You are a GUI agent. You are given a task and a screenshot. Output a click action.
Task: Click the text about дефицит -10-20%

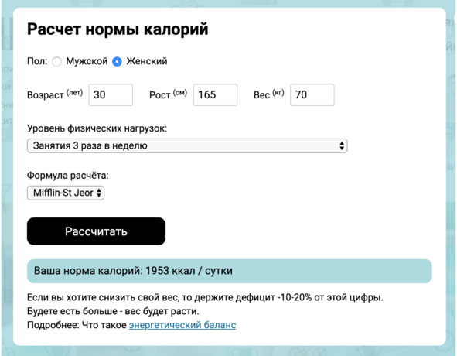(205, 298)
